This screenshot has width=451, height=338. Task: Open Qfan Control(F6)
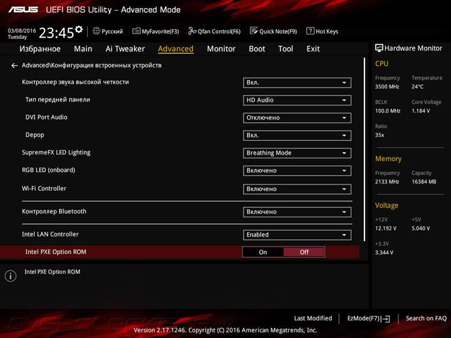214,31
